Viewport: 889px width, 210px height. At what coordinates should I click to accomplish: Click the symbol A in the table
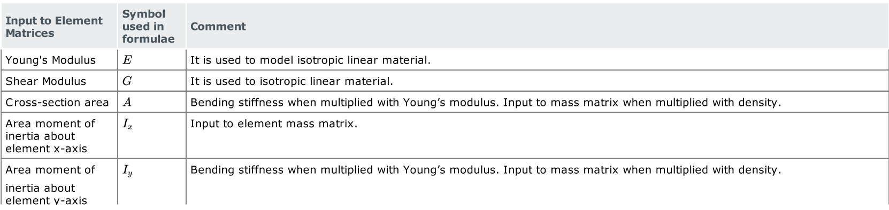127,102
